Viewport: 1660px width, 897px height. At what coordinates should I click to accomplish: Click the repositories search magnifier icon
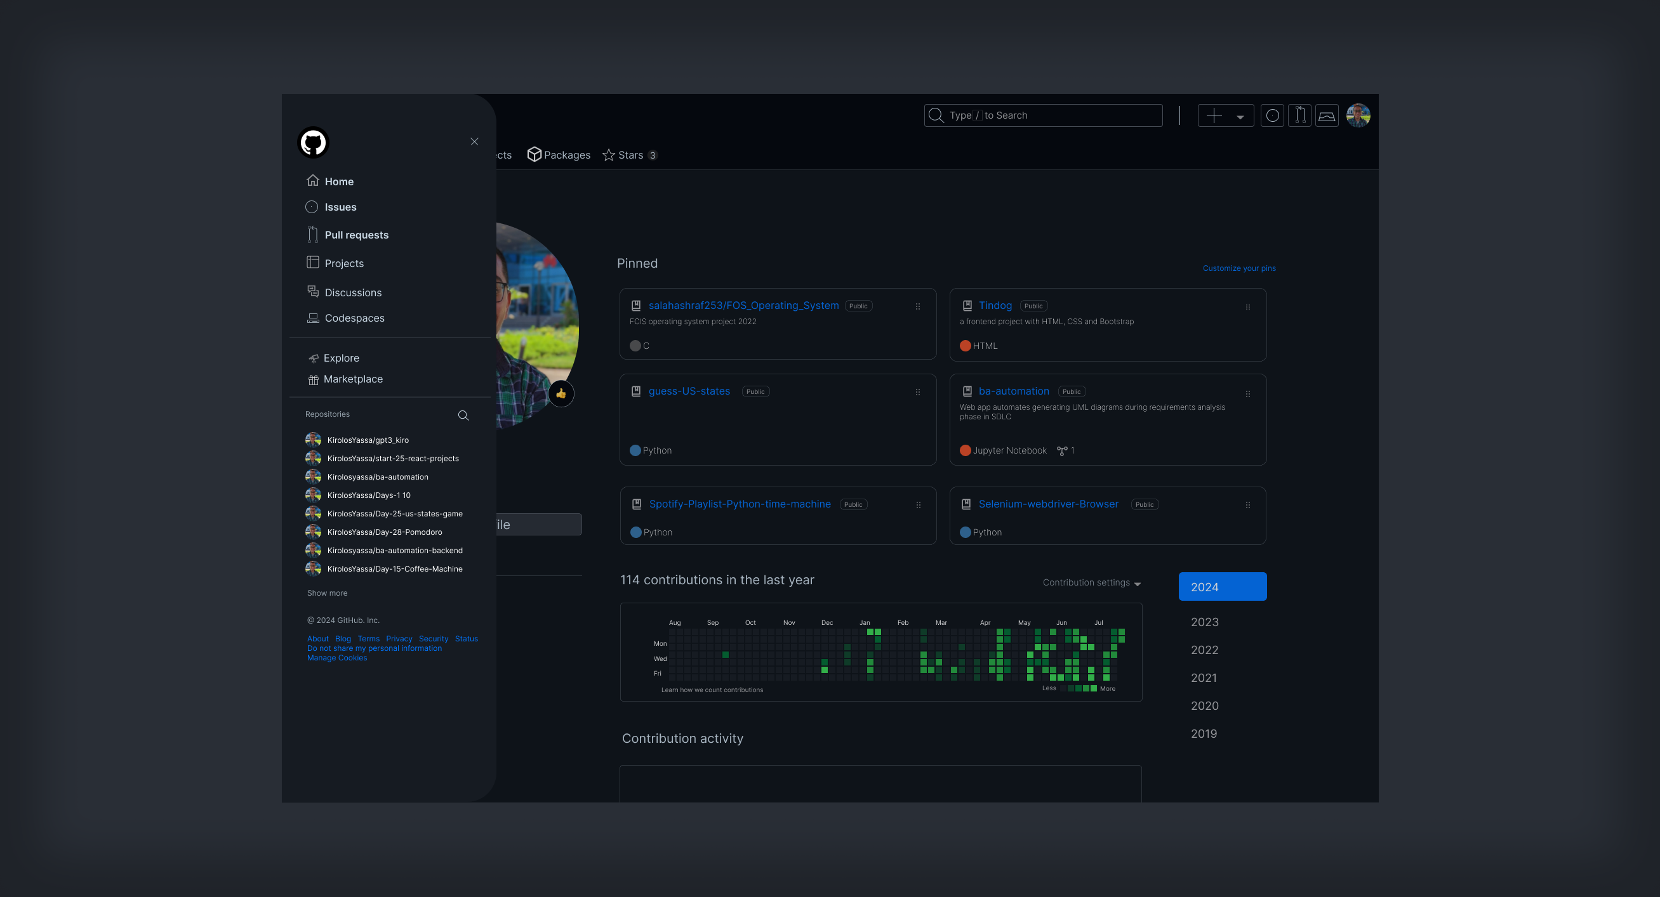pyautogui.click(x=463, y=416)
